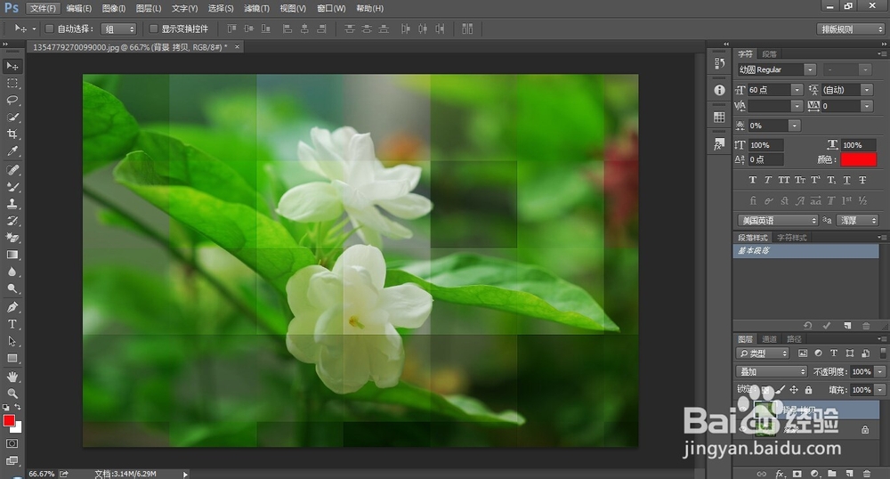890x479 pixels.
Task: Select the Lasso tool
Action: [12, 101]
